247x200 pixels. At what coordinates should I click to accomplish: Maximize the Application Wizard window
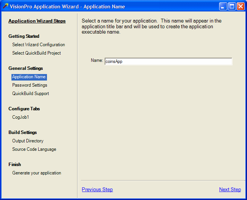click(x=232, y=6)
